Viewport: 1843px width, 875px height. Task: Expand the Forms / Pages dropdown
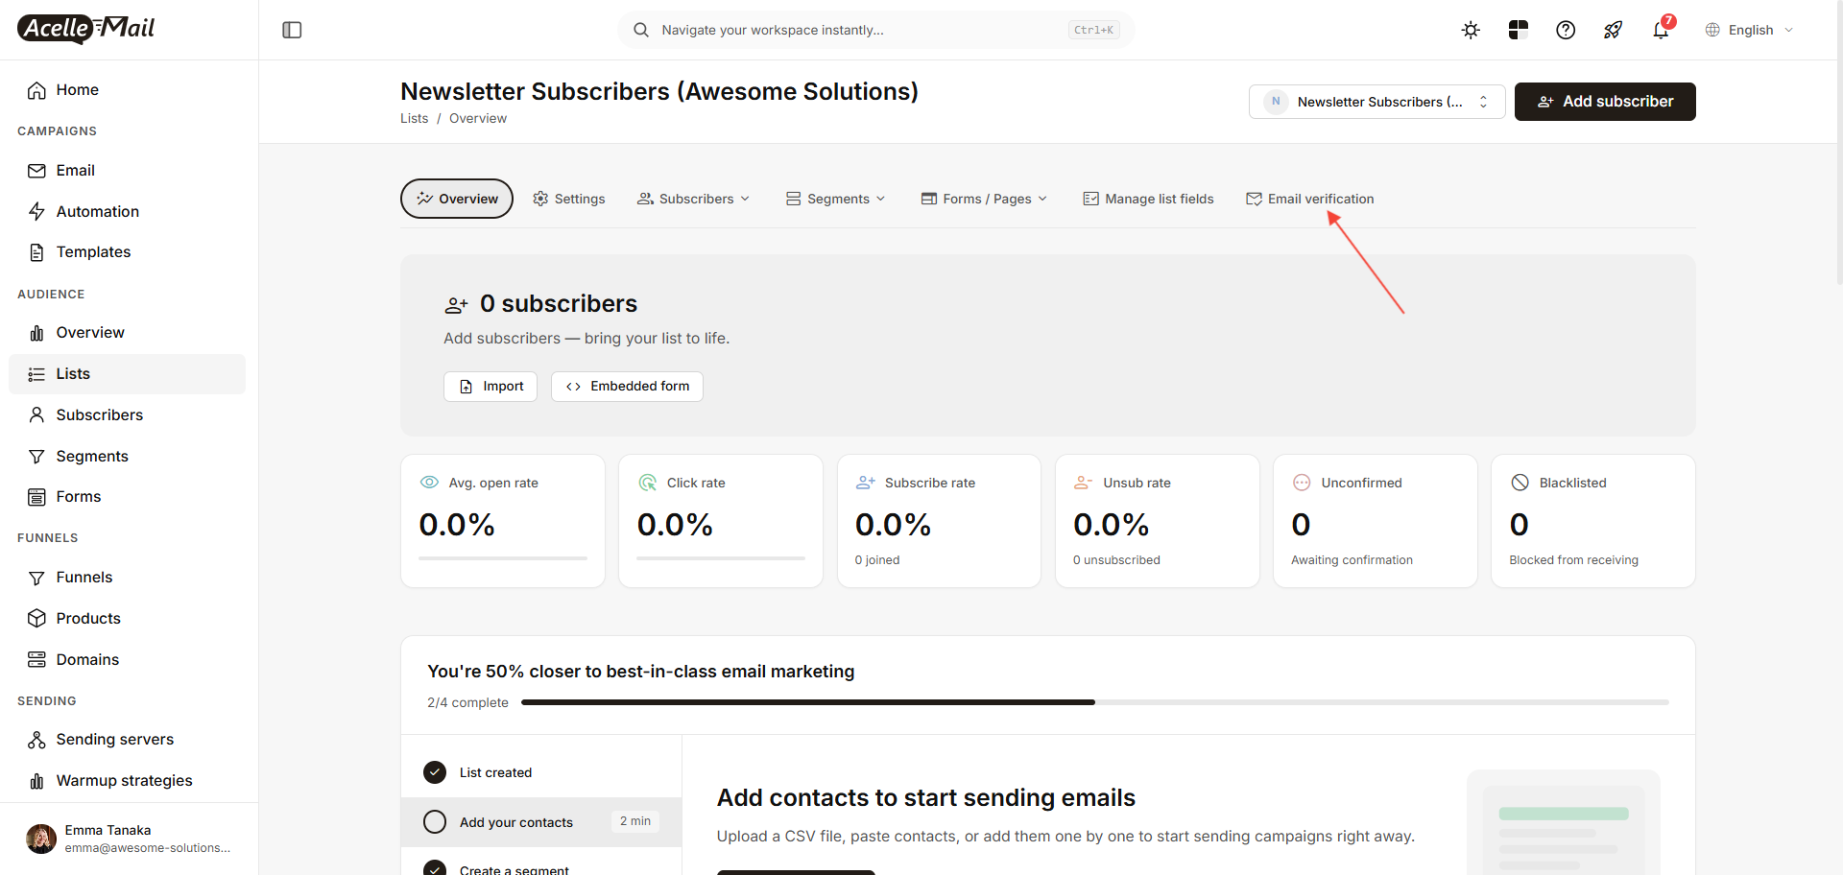pyautogui.click(x=985, y=199)
